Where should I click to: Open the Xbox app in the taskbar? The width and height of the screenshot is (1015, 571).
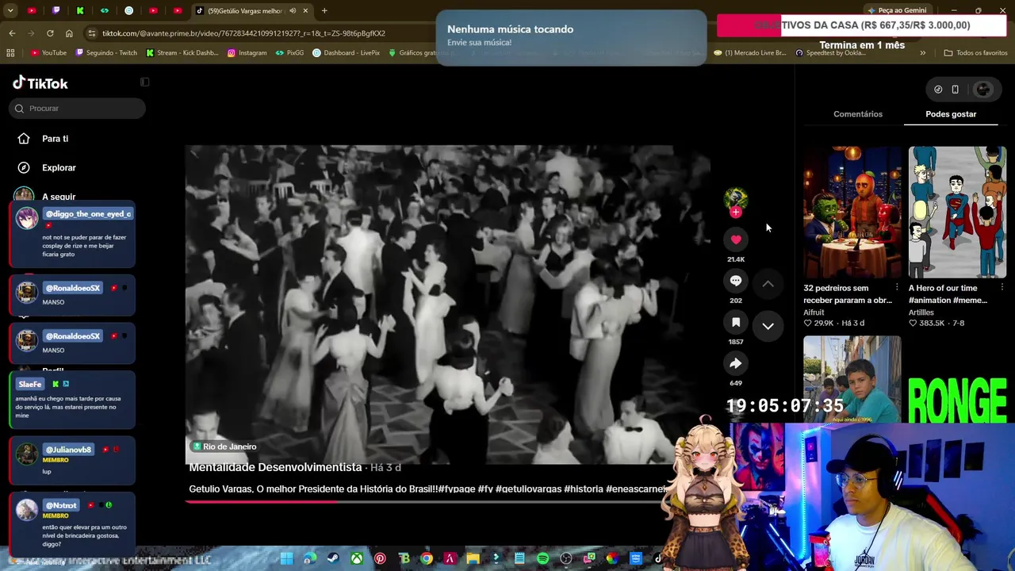coord(357,558)
